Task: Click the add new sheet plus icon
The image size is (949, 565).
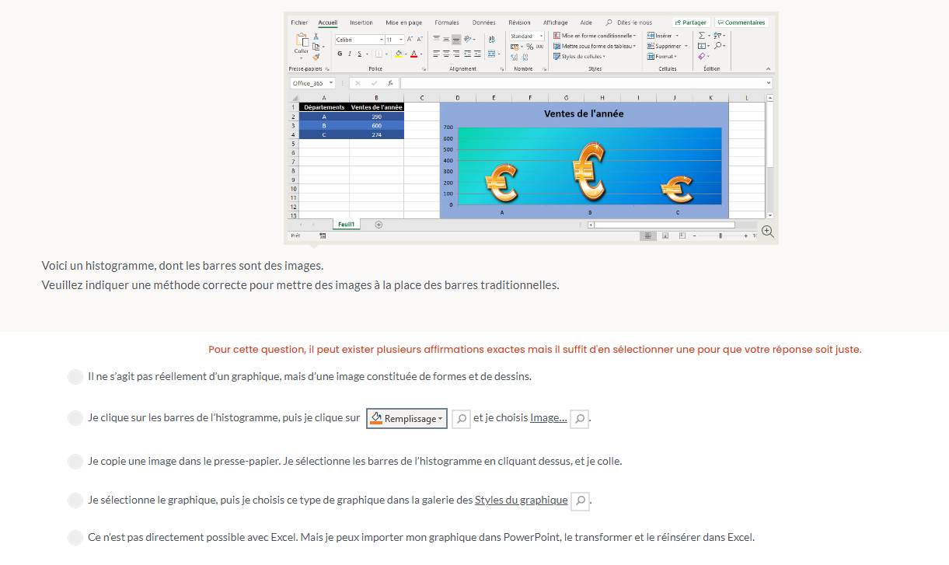Action: [379, 225]
